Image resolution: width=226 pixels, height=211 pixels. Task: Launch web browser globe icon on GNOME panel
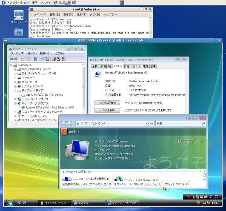point(55,3)
